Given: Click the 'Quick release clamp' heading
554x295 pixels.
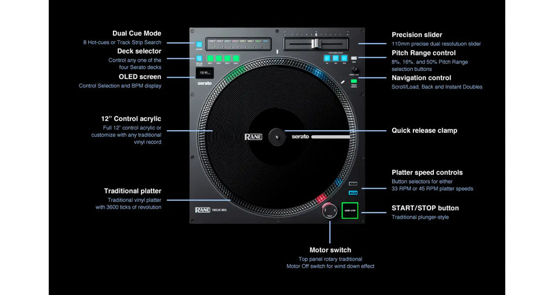Looking at the screenshot, I should (424, 131).
